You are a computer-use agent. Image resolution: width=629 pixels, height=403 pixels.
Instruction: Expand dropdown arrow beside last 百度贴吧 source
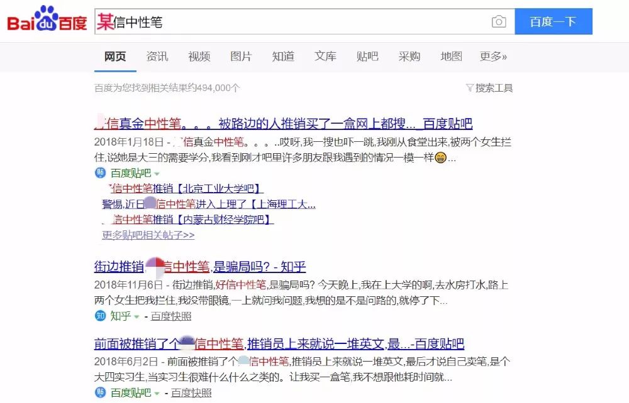pos(157,394)
